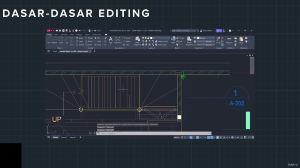300x168 pixels.
Task: Click Make Current layer button
Action: point(161,42)
